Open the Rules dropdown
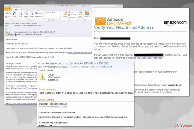194x129 pixels. pos(72,12)
